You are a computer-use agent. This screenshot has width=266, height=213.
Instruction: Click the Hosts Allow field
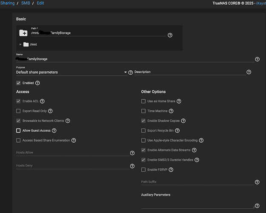point(73,153)
